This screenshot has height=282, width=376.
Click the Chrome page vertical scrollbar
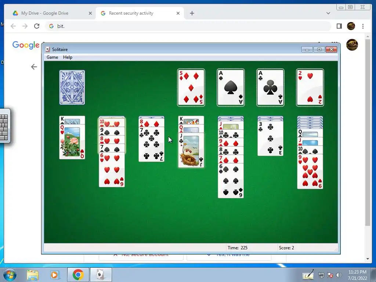pos(368,132)
